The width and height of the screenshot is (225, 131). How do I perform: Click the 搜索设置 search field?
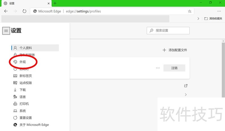(x=168, y=30)
